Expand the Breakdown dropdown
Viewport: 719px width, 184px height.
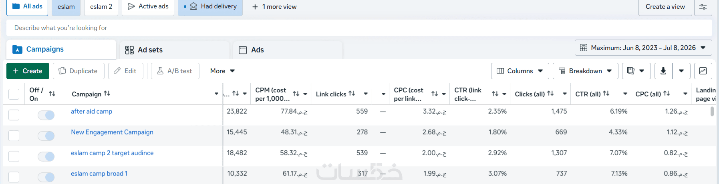tap(586, 71)
